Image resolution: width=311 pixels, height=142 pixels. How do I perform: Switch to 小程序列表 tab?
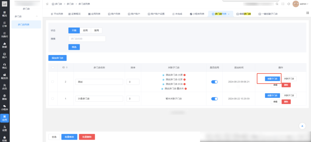197,14
